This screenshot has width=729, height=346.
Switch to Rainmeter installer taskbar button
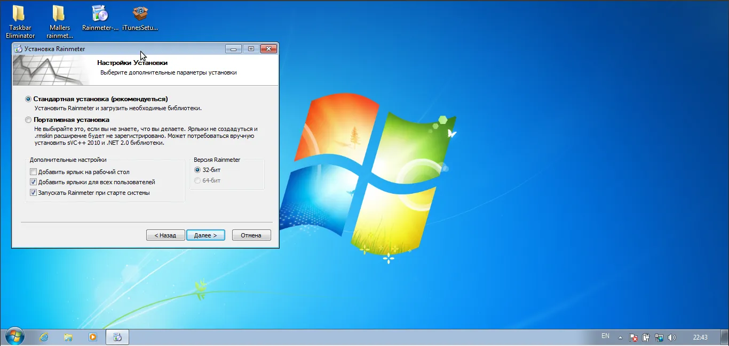pyautogui.click(x=118, y=337)
